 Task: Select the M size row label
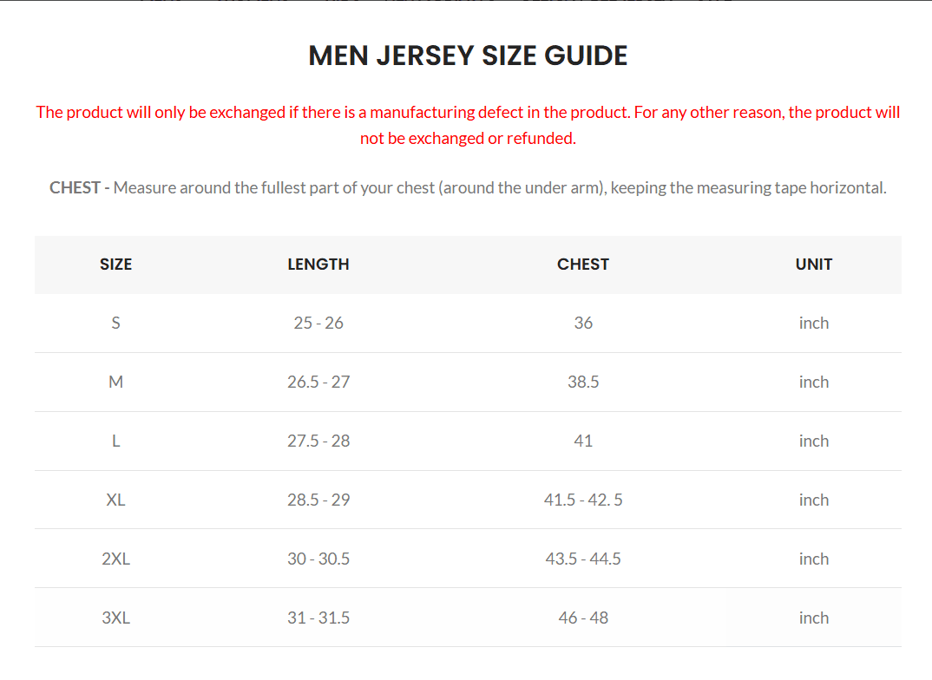(115, 382)
